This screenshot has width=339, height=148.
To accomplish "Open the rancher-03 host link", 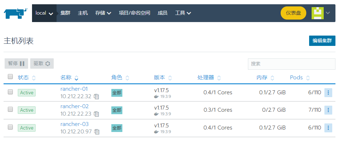I will 75,124.
